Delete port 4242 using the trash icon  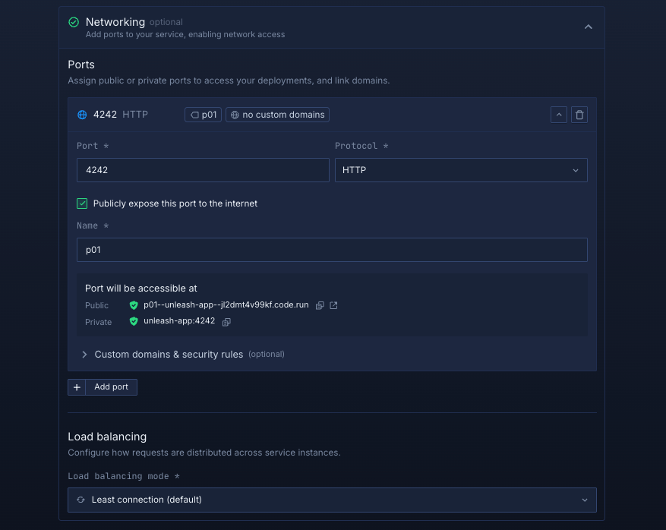579,115
